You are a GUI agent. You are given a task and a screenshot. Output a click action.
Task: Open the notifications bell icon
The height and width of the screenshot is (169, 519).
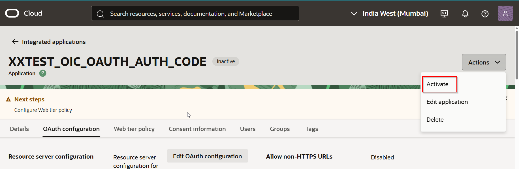click(465, 14)
